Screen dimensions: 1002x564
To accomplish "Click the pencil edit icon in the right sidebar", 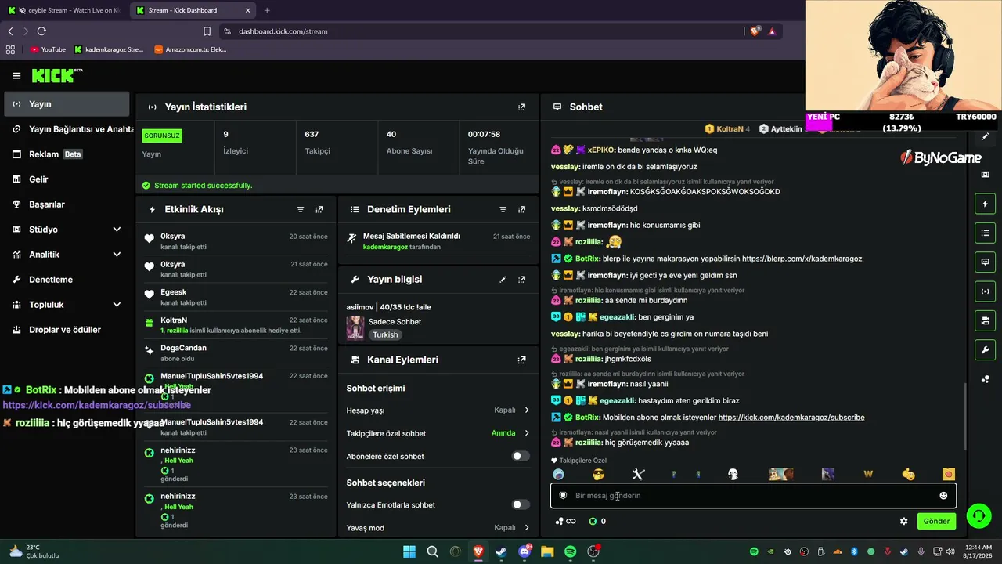I will [985, 136].
